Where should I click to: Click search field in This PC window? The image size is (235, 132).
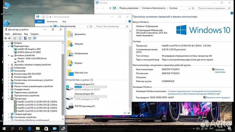pos(112,26)
